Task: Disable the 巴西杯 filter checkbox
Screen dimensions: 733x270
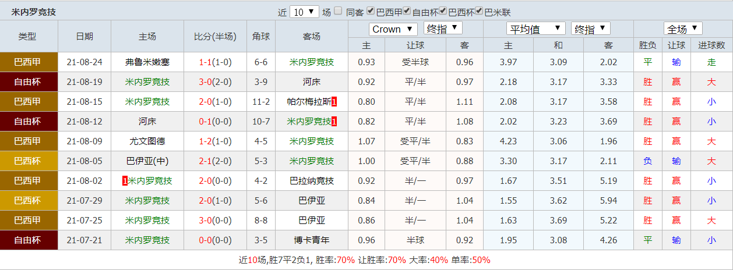Action: point(443,11)
